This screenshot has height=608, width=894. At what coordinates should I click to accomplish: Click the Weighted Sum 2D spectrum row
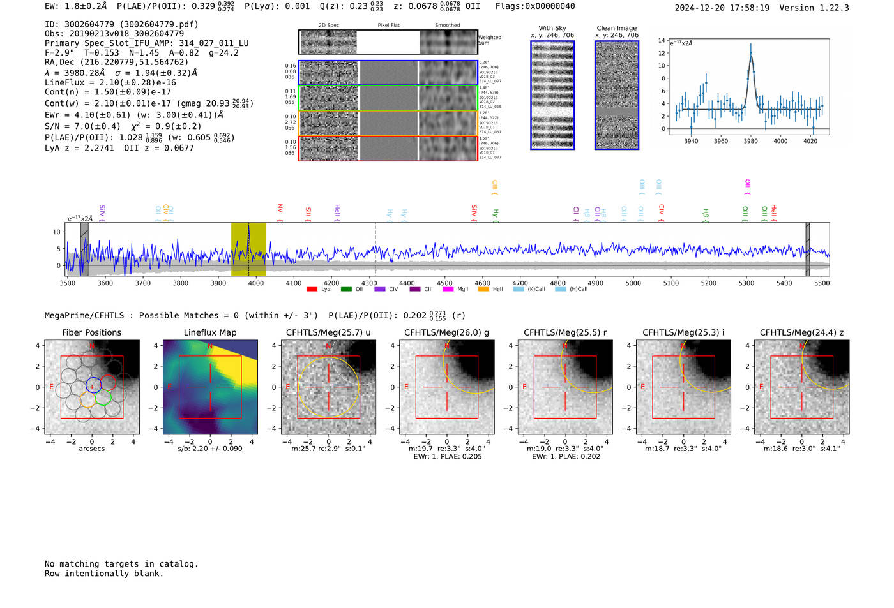388,42
